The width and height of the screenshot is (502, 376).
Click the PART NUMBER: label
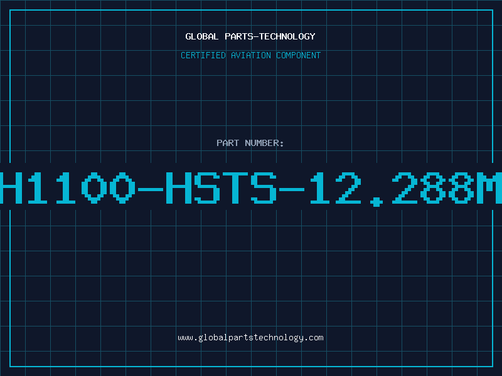250,143
